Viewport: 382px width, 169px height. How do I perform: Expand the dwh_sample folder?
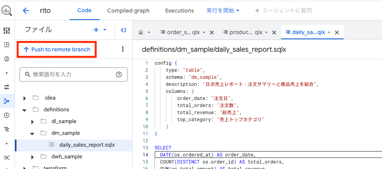[x=33, y=157]
